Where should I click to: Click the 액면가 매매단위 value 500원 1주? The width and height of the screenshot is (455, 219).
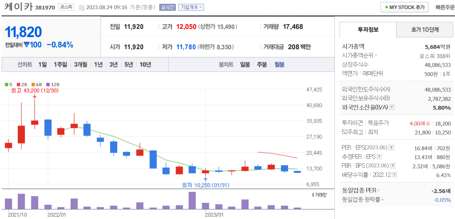coord(438,74)
